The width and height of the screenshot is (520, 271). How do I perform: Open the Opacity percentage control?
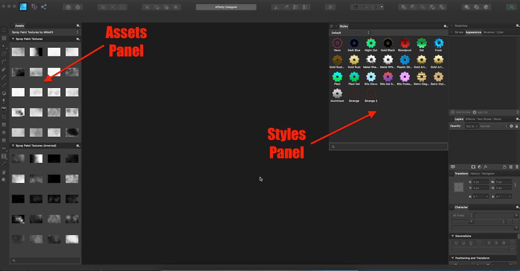[x=471, y=126]
